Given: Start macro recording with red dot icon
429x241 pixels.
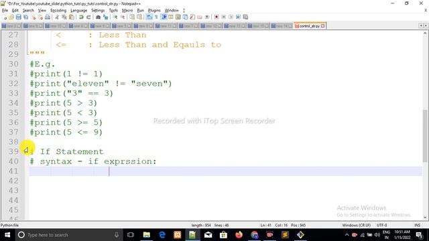Looking at the screenshot, I should tap(217, 17).
